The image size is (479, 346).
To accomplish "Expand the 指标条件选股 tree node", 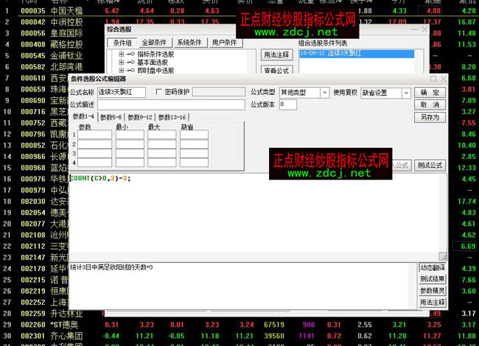I will [x=121, y=55].
